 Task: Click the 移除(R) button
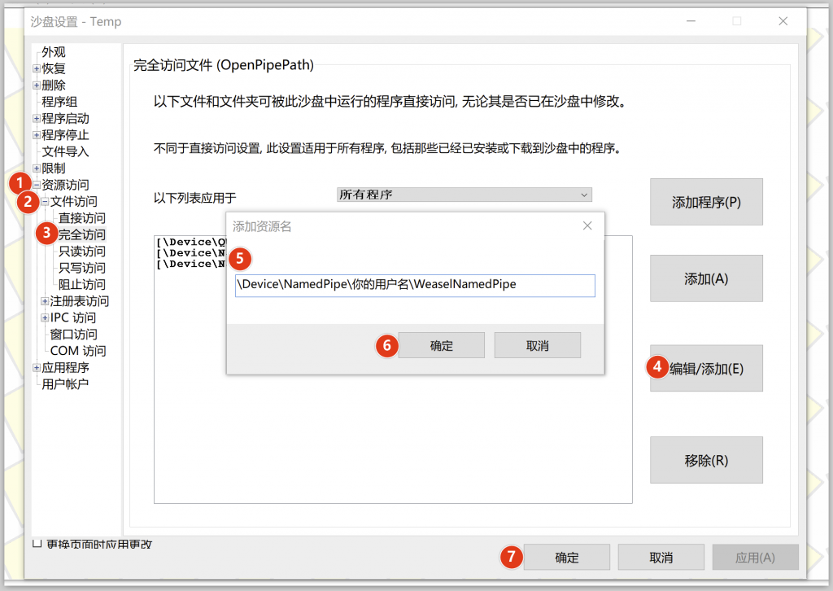705,460
